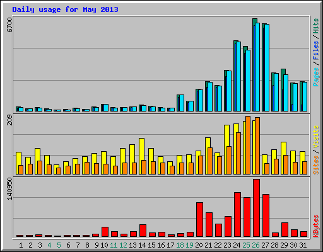Click green weekend day label 11

(x=114, y=245)
